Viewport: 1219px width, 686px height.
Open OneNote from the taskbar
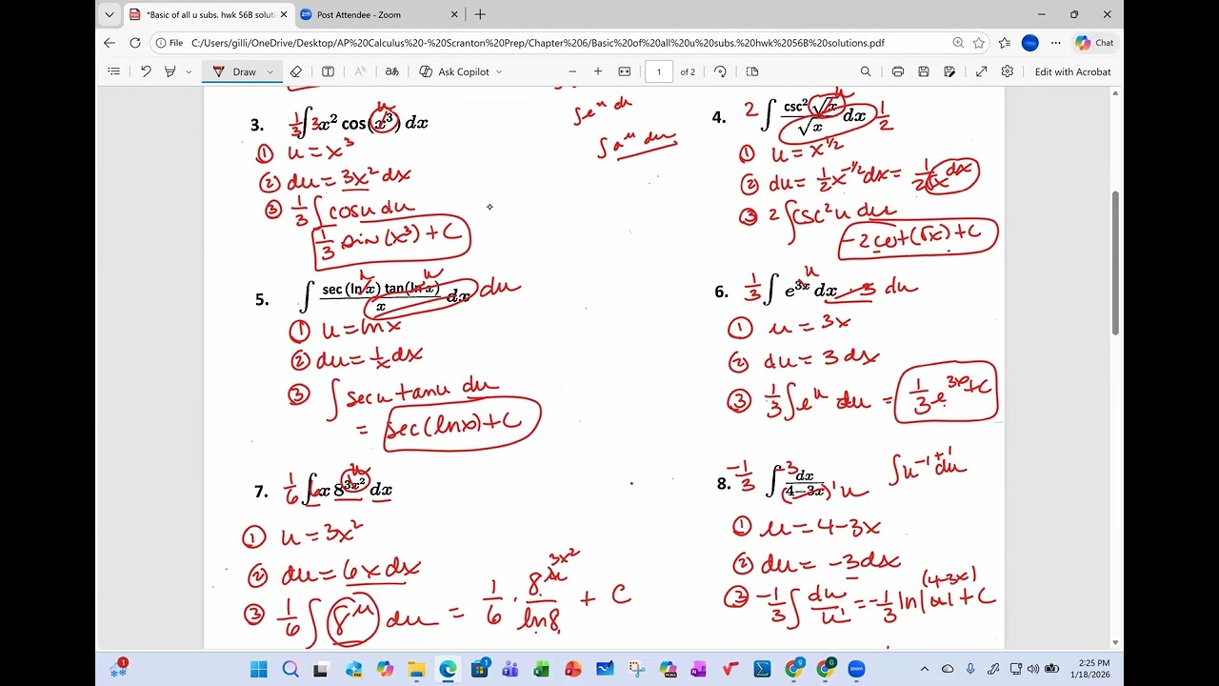coord(699,669)
